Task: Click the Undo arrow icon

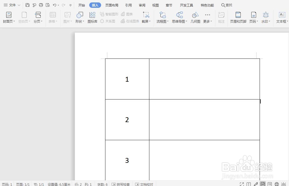Action: pos(54,5)
